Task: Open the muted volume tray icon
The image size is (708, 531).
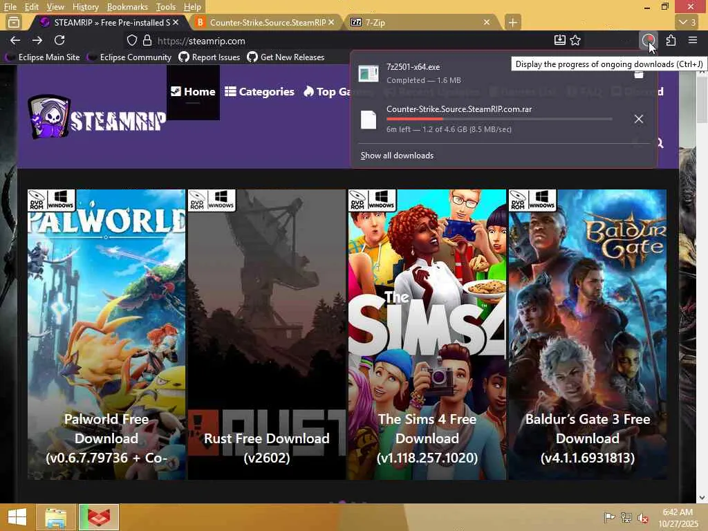Action: tap(642, 517)
